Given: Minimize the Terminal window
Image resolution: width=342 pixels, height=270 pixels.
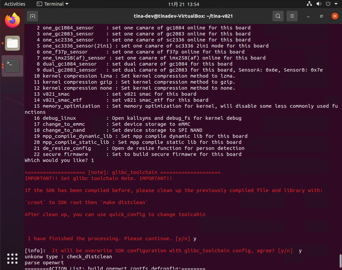Looking at the screenshot, I should tap(308, 16).
